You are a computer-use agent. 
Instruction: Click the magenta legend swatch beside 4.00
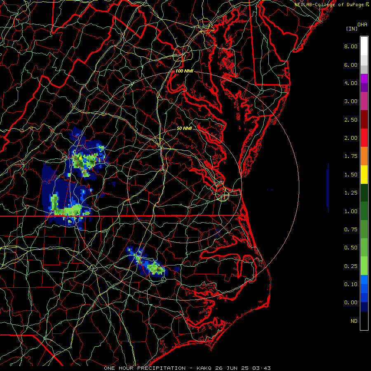click(364, 78)
